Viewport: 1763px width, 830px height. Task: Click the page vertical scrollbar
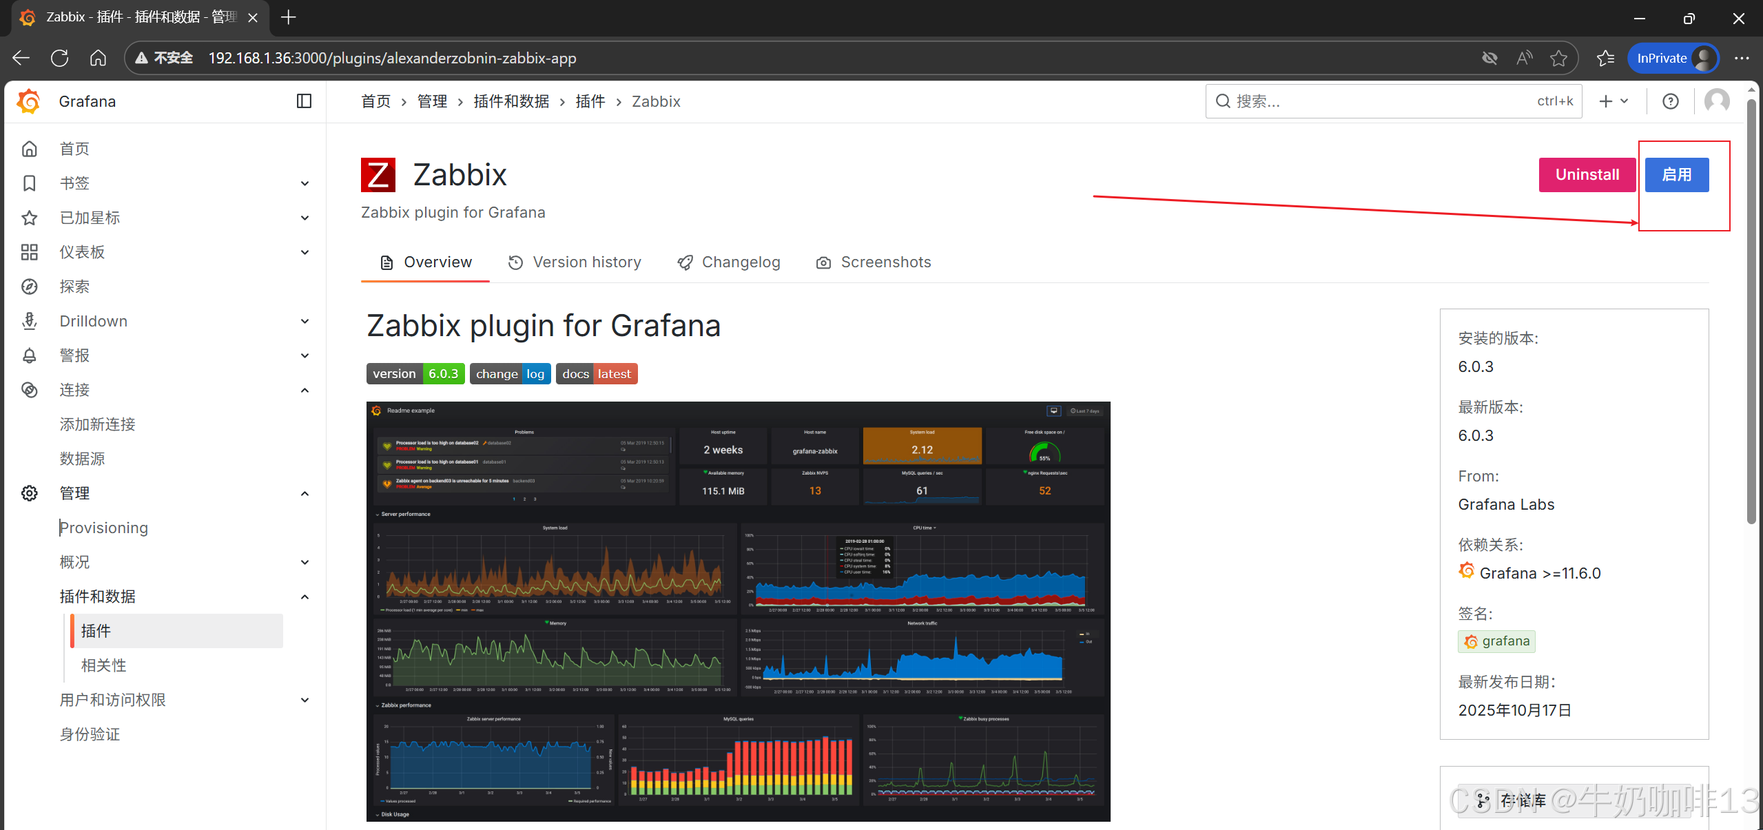[1751, 310]
